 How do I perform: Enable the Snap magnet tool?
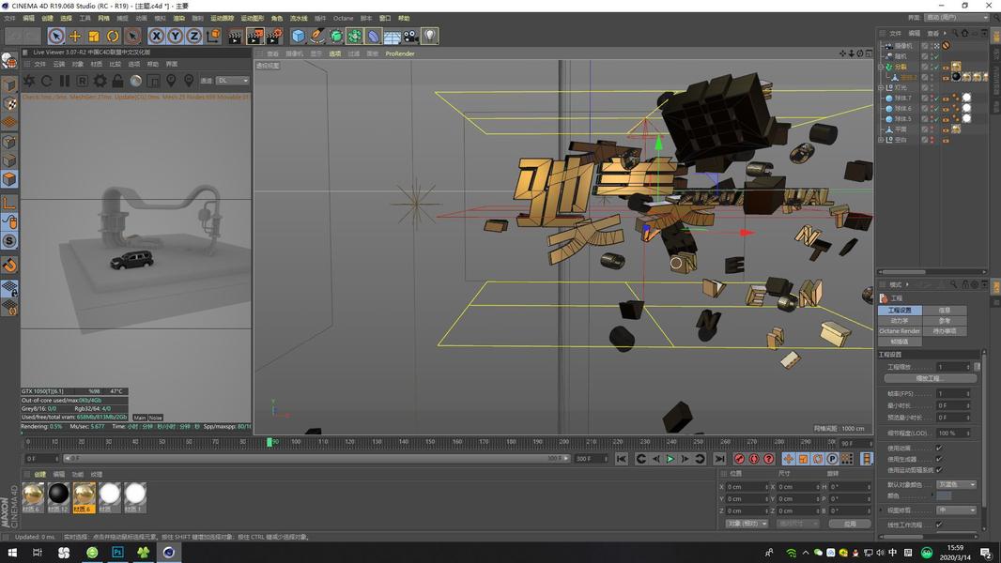[x=9, y=266]
